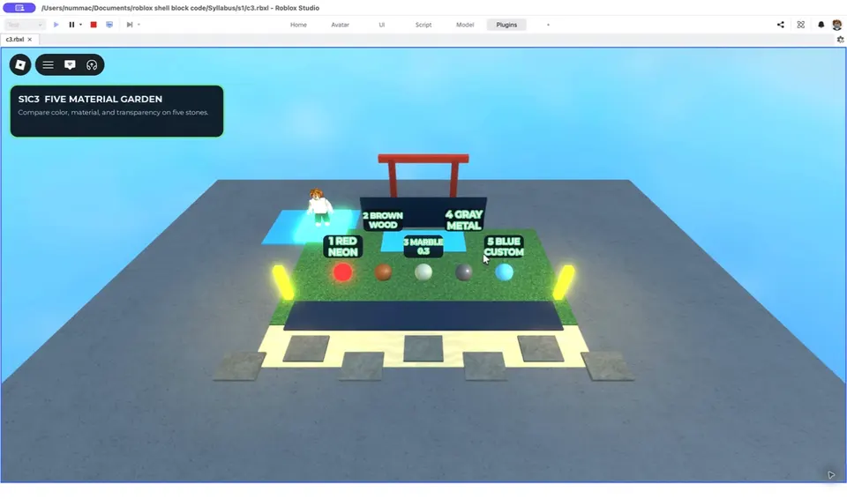Screen dimensions: 847x499
Task: Open the viewport settings gear
Action: (840, 40)
